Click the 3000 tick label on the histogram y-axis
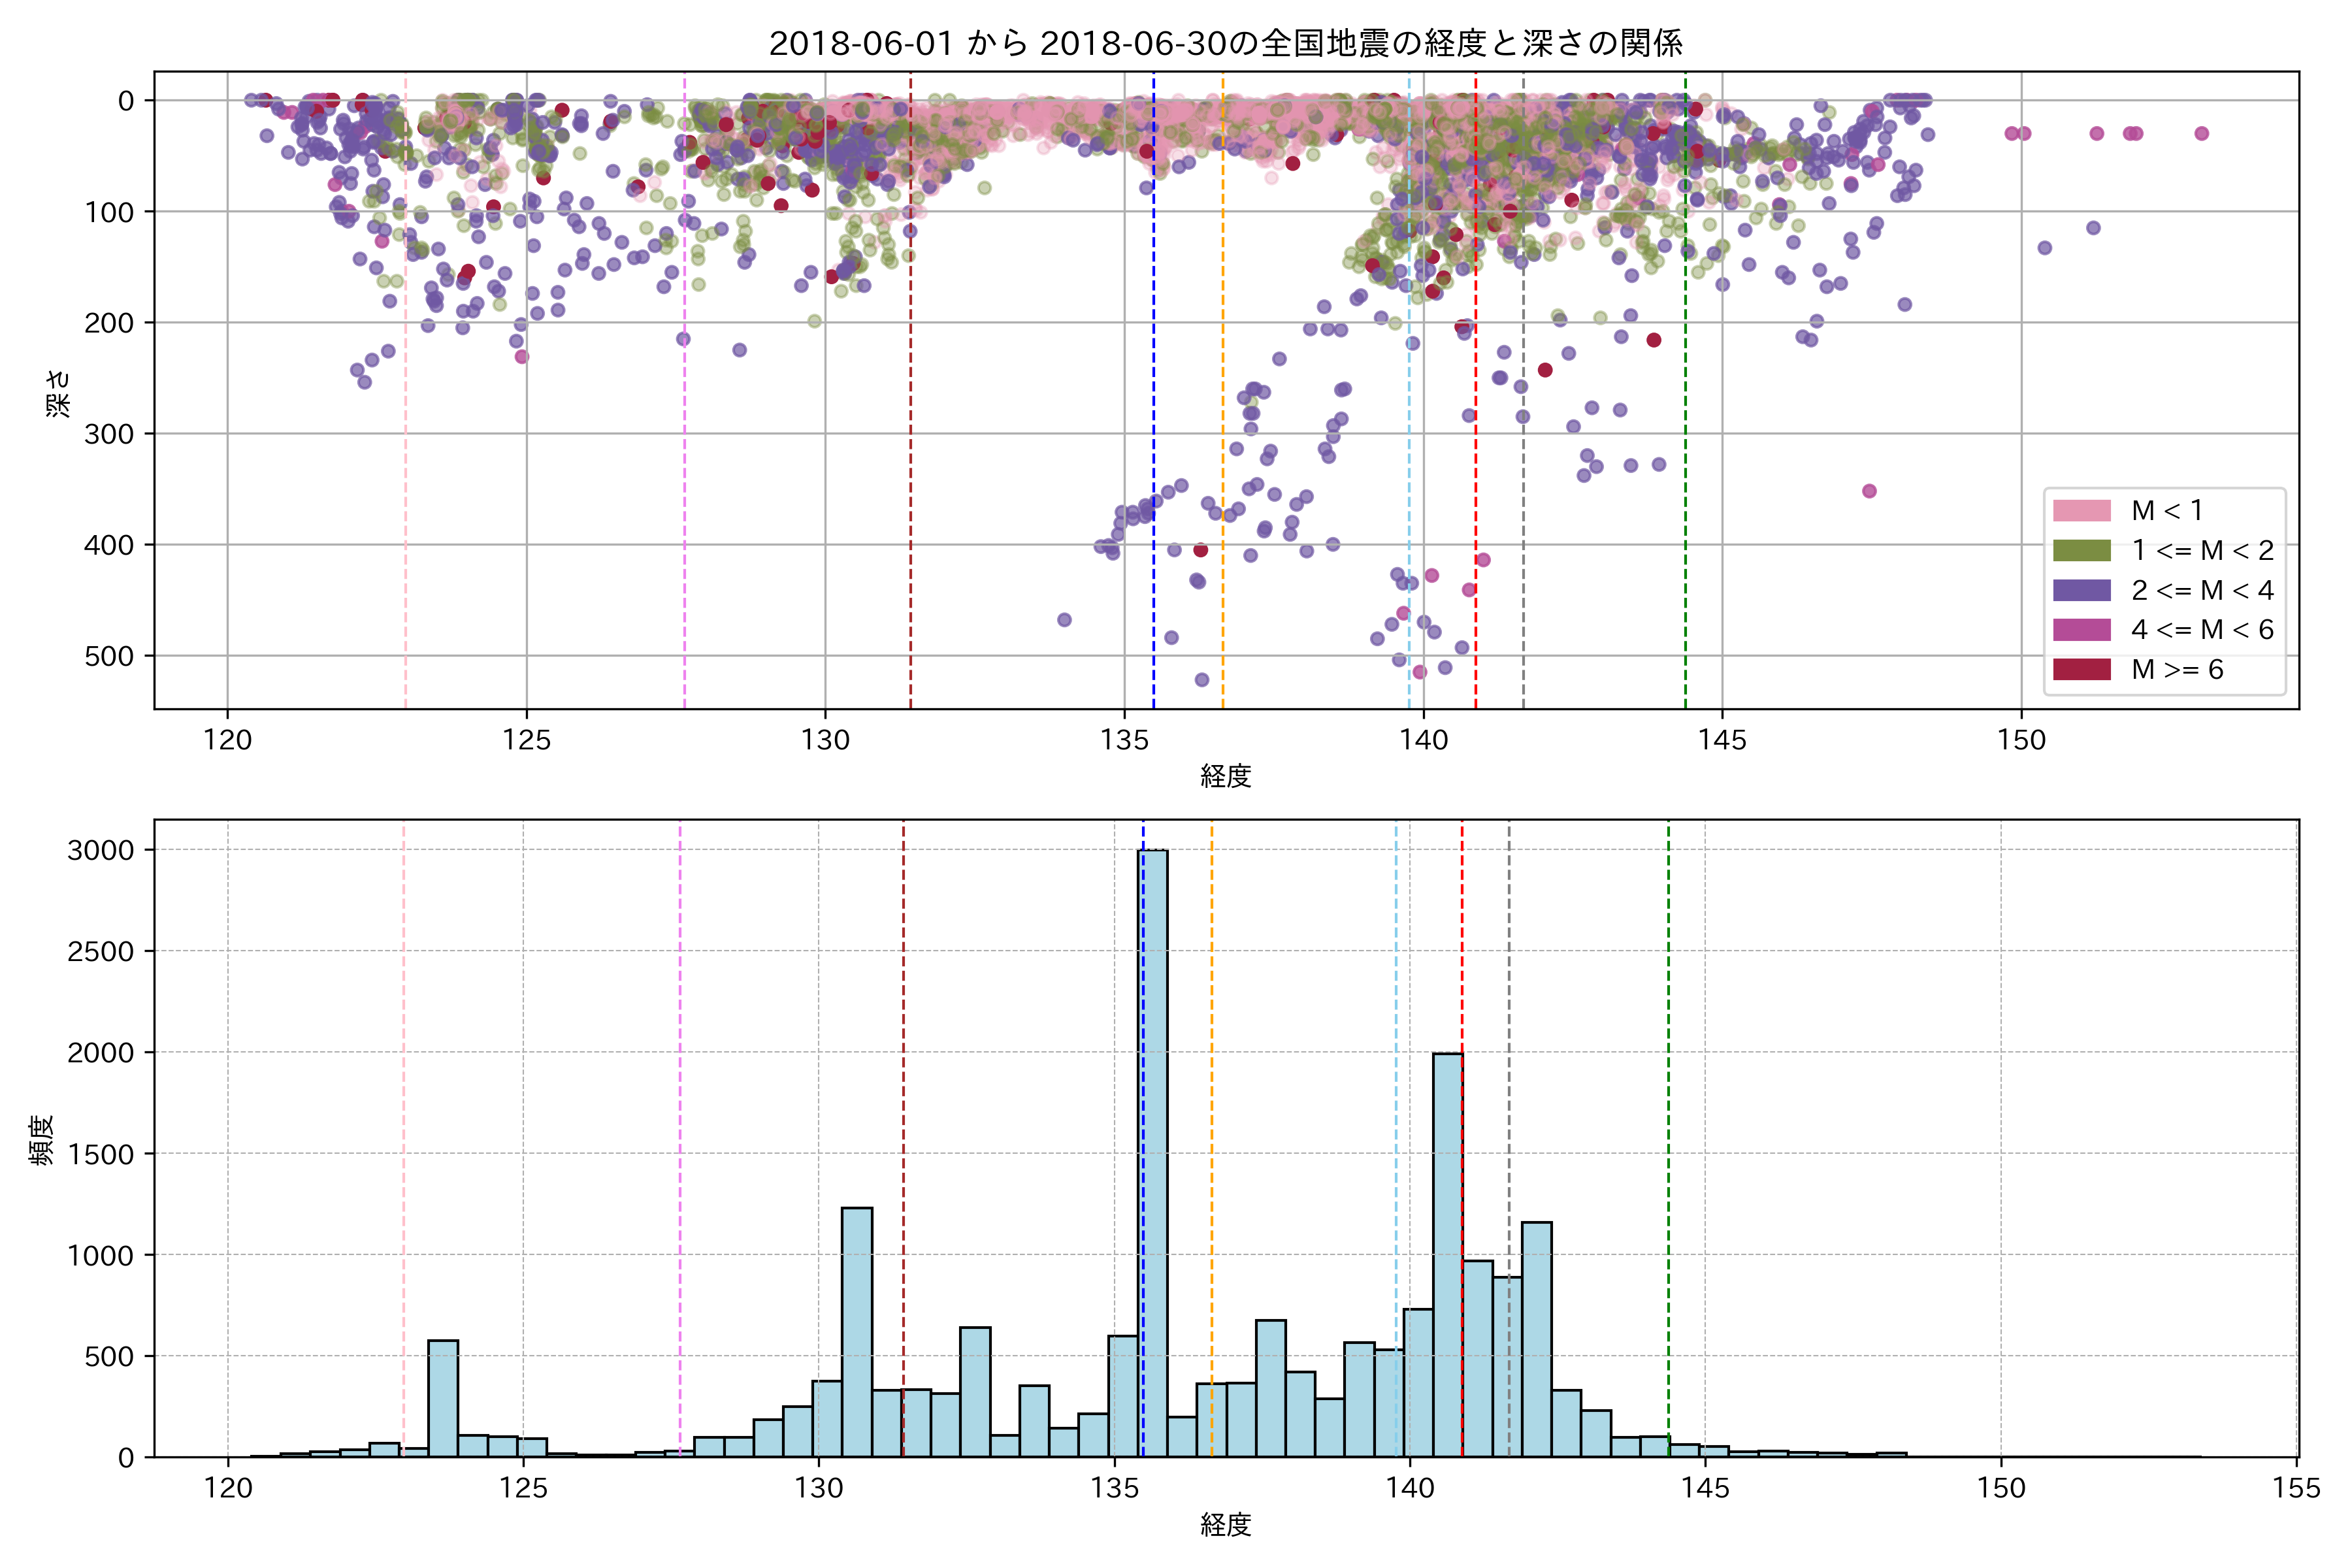This screenshot has height=1568, width=2352. (100, 851)
